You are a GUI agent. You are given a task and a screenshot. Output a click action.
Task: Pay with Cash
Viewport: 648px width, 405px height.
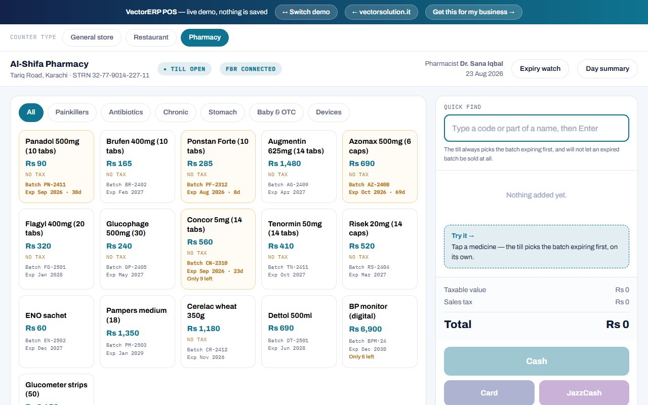pos(537,361)
